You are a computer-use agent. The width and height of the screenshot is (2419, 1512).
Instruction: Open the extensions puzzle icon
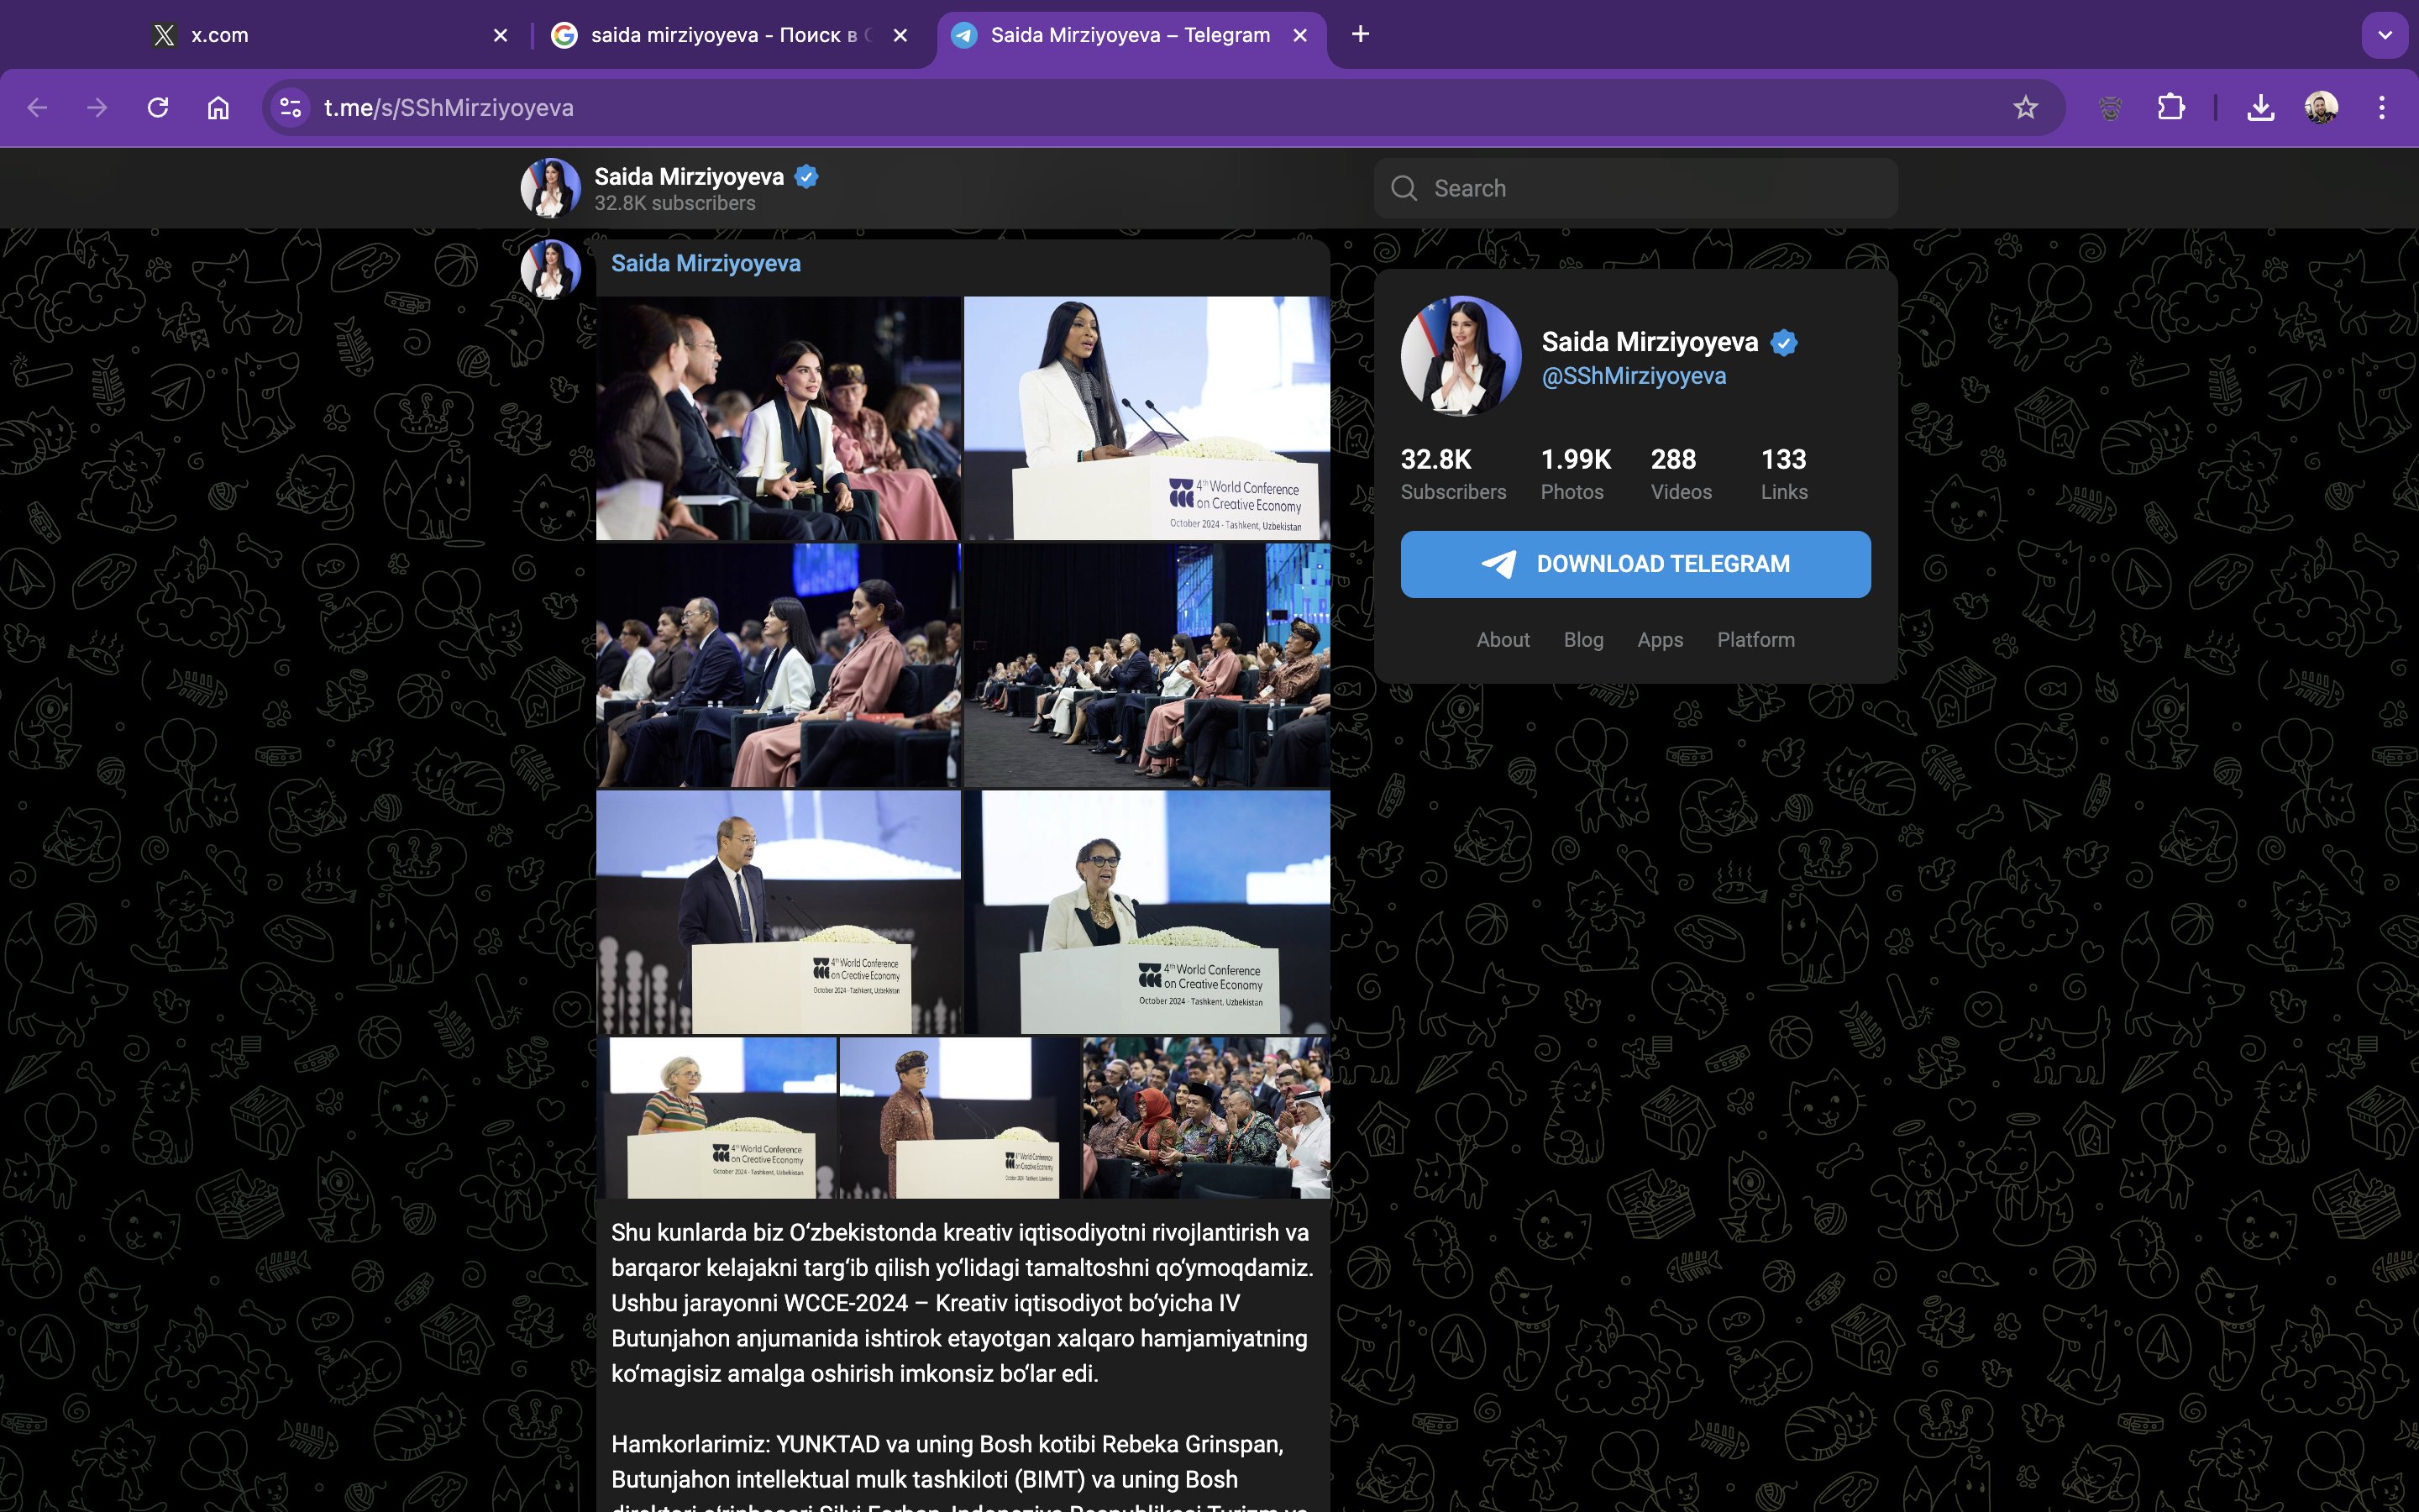[x=2171, y=108]
